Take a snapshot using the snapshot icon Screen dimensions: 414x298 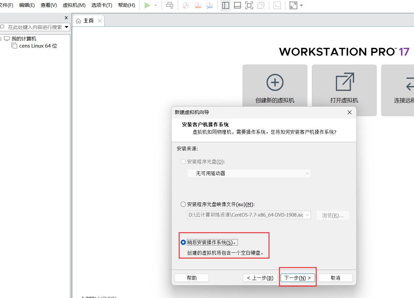(x=186, y=5)
